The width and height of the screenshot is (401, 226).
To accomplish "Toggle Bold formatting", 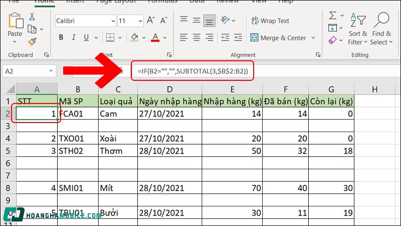I will 61,37.
